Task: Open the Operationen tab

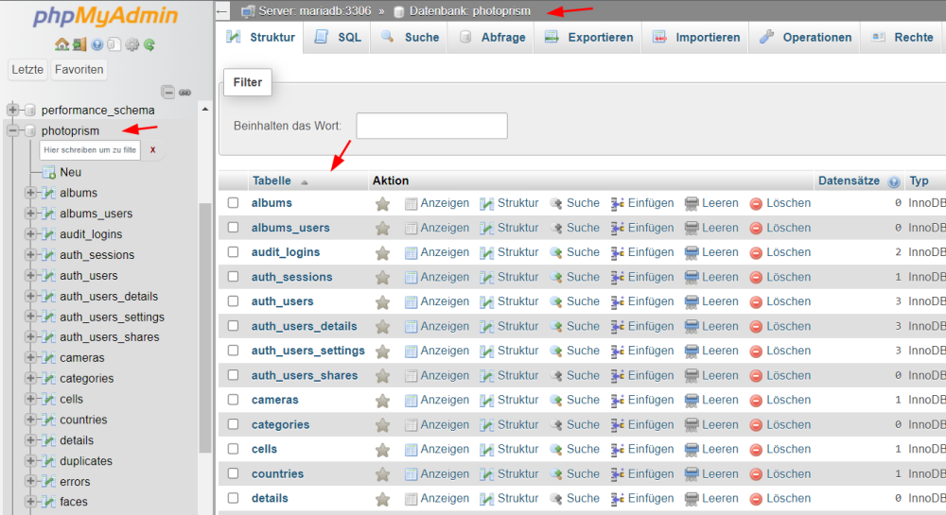Action: pos(805,38)
